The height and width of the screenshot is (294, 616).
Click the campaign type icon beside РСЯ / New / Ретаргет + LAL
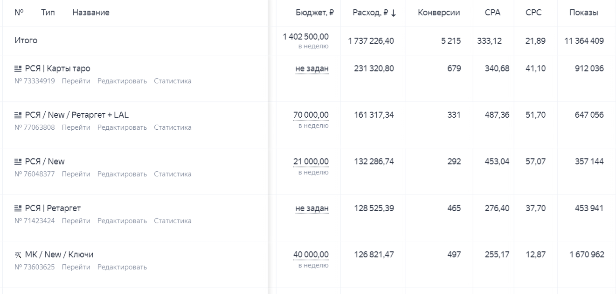pos(18,115)
